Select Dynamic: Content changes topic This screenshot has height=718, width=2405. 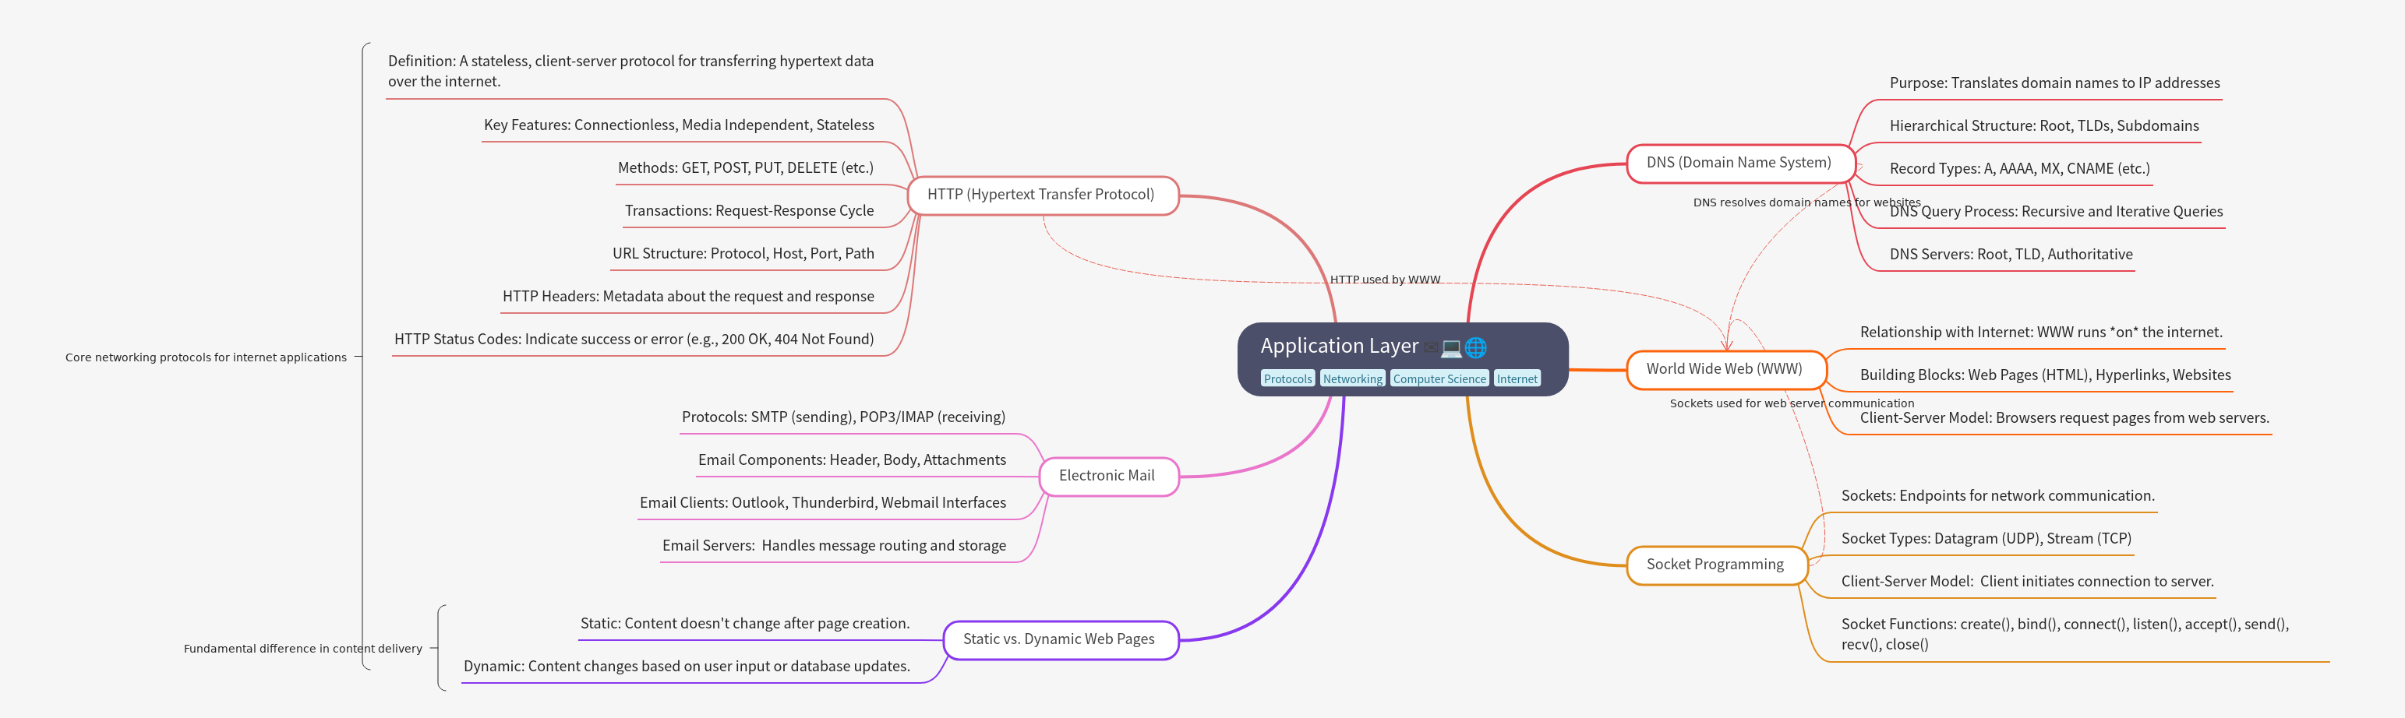pos(687,667)
